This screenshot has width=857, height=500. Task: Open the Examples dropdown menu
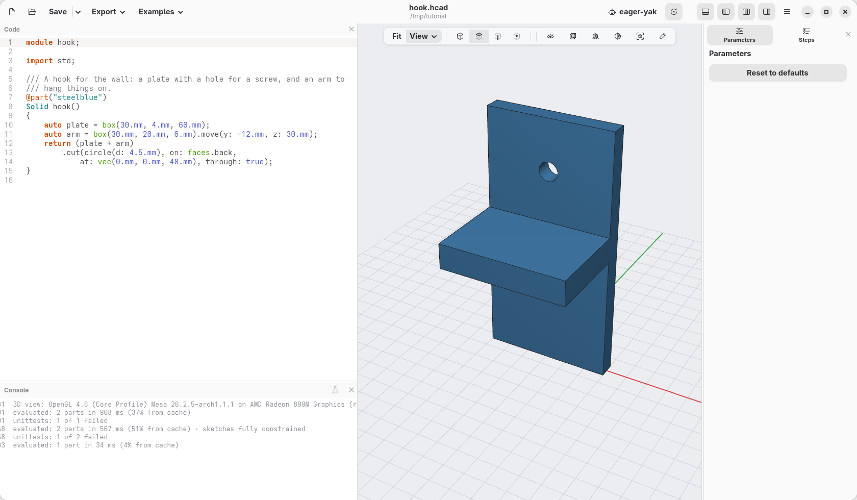point(161,12)
